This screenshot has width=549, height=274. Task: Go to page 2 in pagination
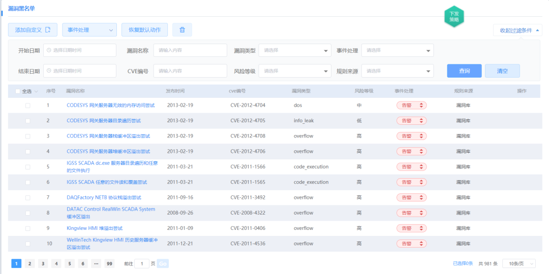click(x=29, y=263)
